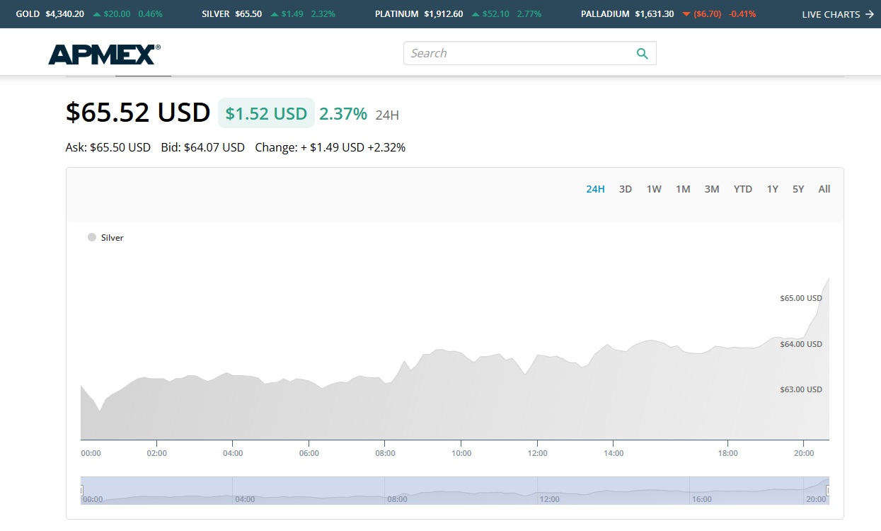
Task: Click the Live Charts arrow icon
Action: [x=870, y=14]
